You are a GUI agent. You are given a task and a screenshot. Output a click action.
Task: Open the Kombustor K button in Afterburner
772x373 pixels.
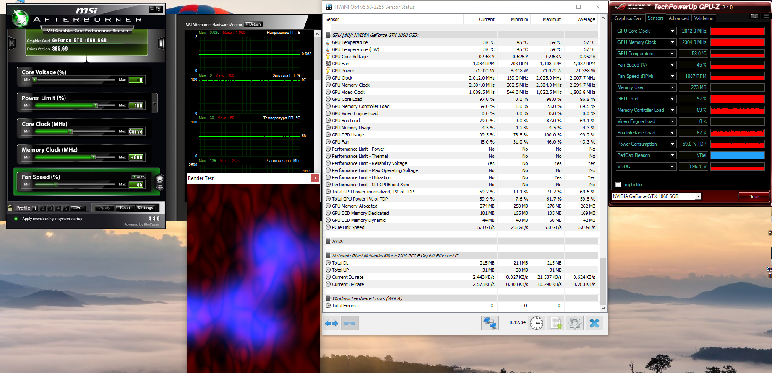click(x=12, y=43)
